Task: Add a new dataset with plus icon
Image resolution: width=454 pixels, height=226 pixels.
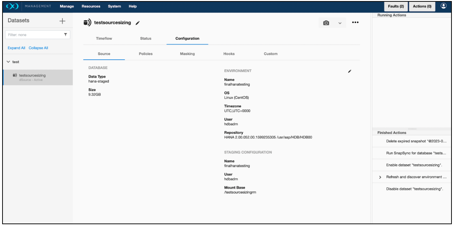Action: [x=62, y=20]
